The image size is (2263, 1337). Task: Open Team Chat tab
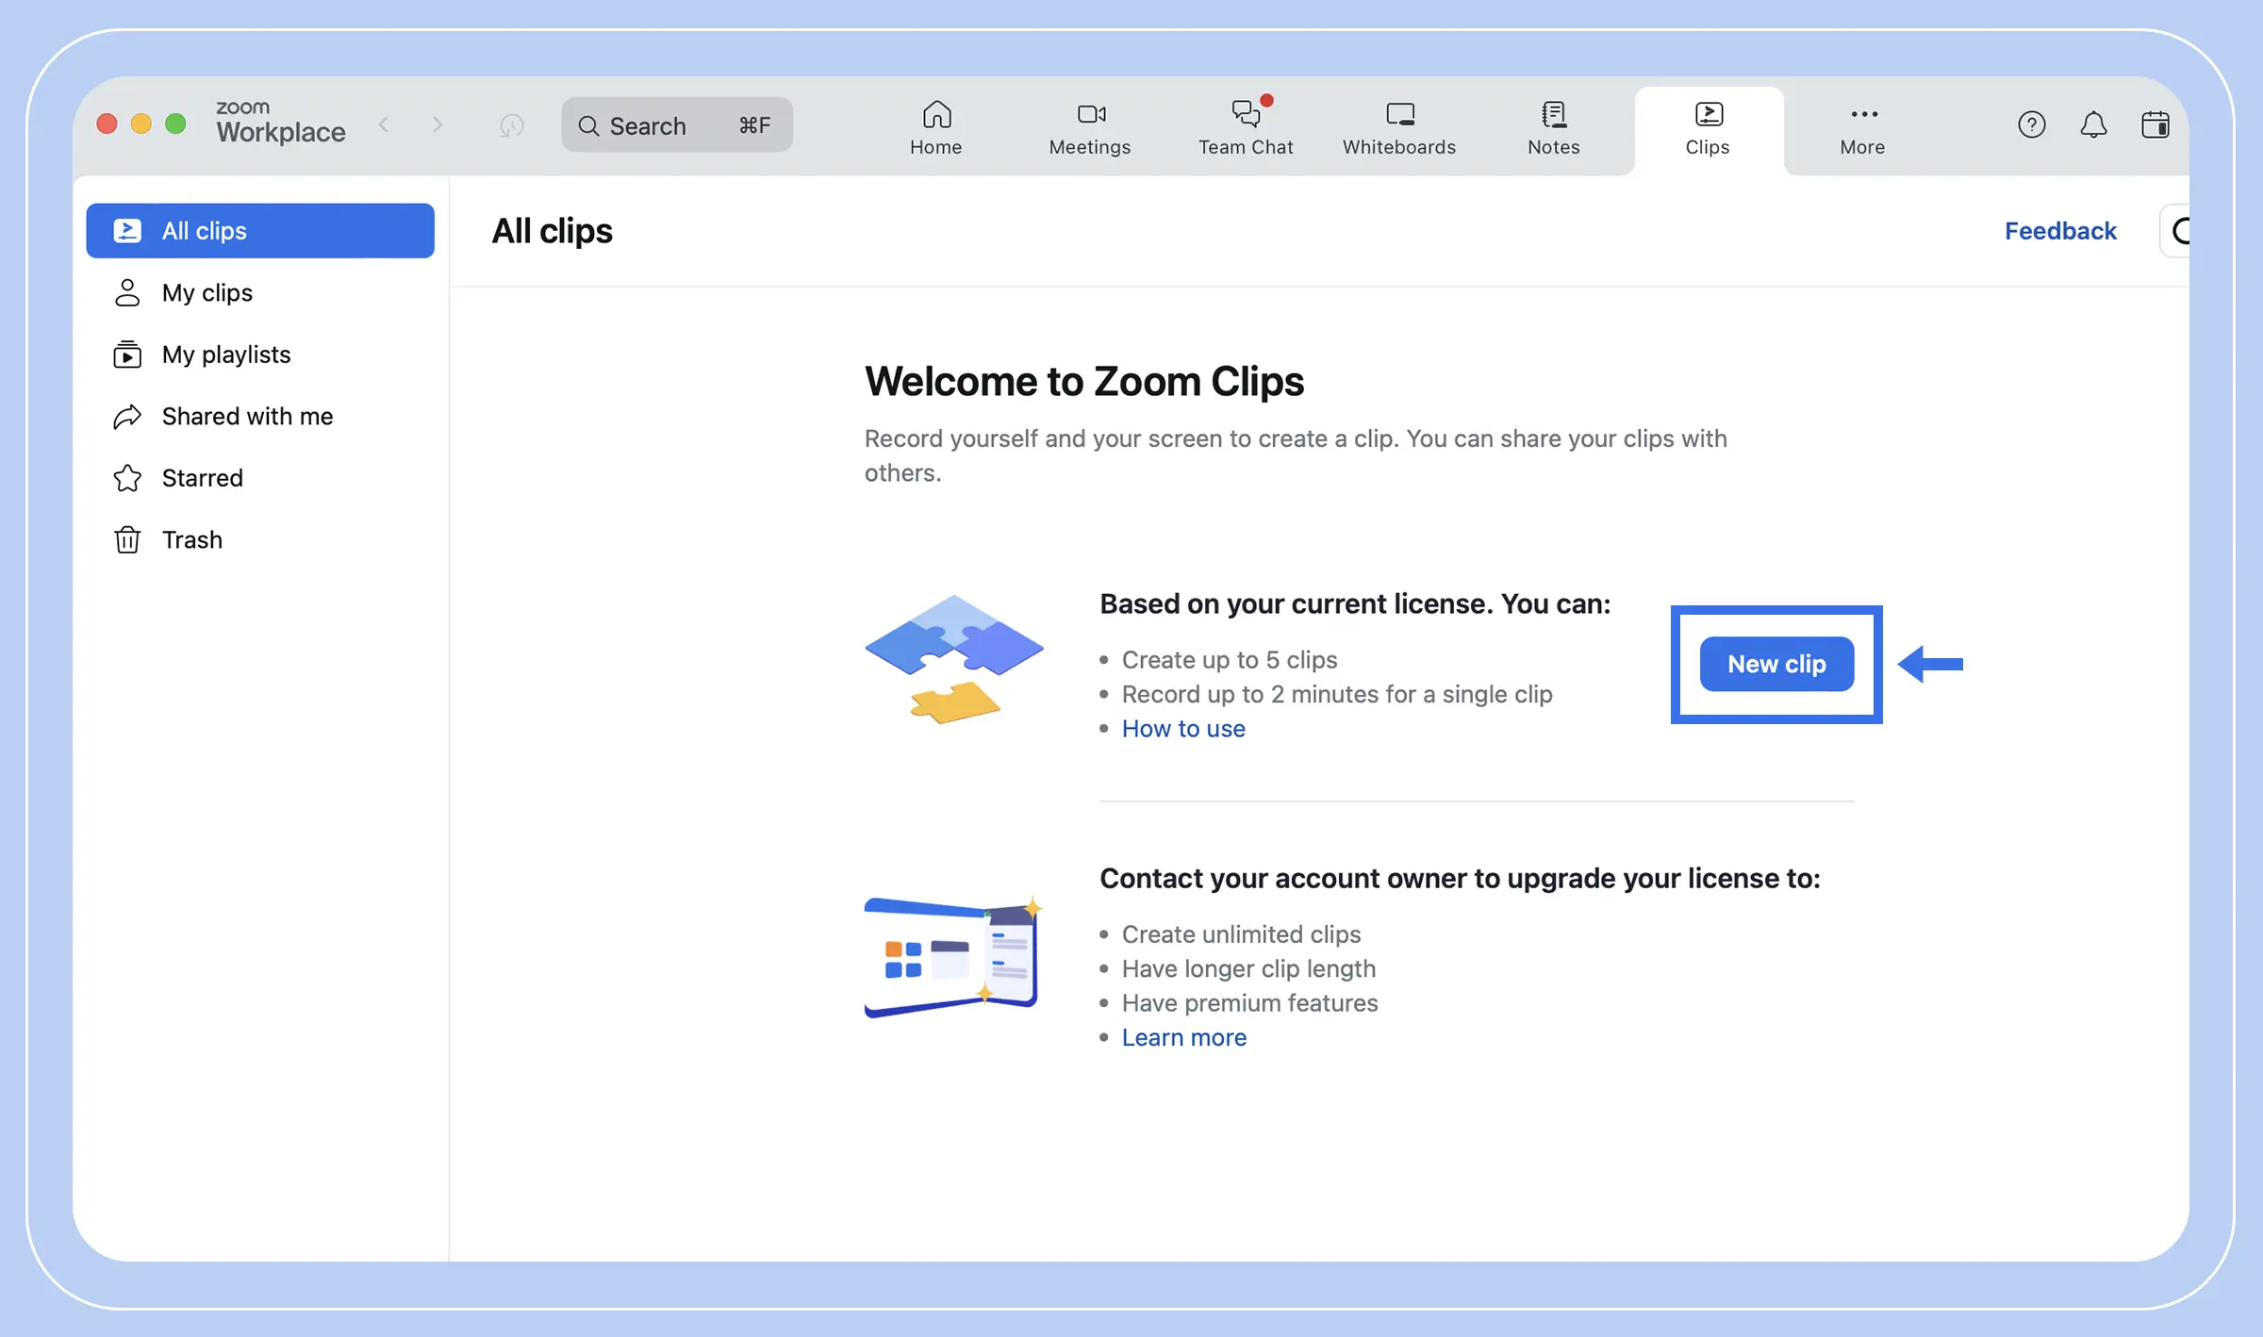[x=1246, y=128]
